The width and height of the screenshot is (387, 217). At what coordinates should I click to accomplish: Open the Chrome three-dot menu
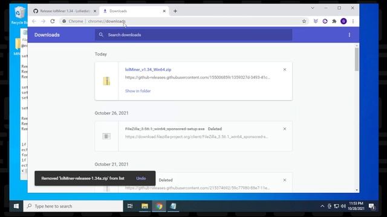(353, 22)
